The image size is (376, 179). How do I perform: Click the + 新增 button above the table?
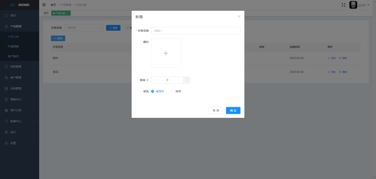(58, 38)
